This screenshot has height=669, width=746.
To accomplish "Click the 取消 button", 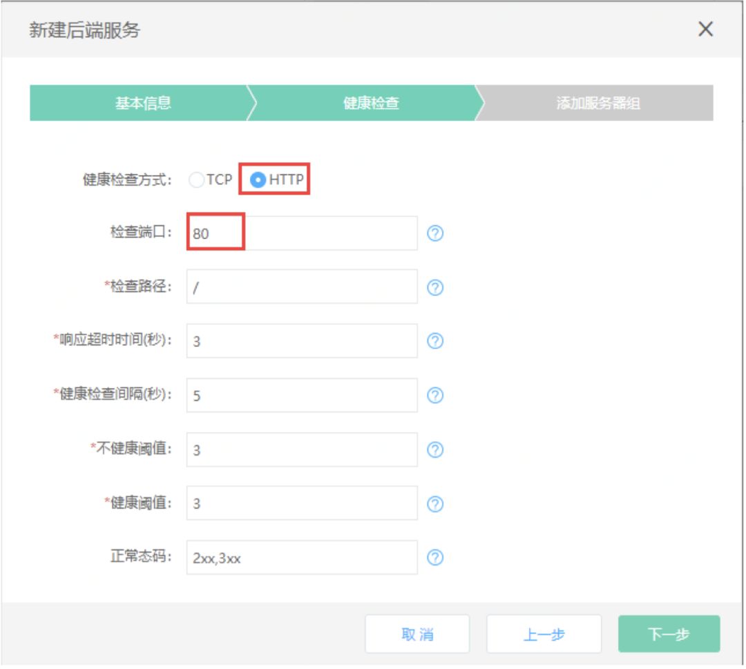I will tap(417, 634).
